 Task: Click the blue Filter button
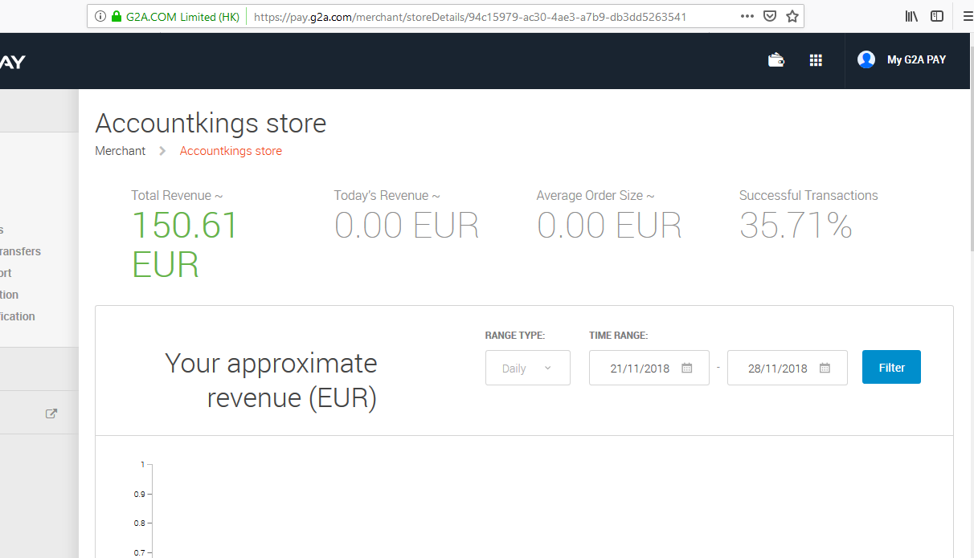(x=891, y=367)
